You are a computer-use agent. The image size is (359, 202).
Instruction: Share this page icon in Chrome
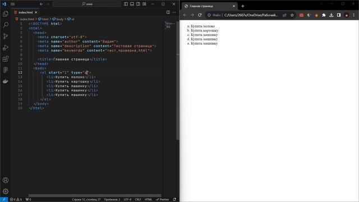(x=284, y=15)
